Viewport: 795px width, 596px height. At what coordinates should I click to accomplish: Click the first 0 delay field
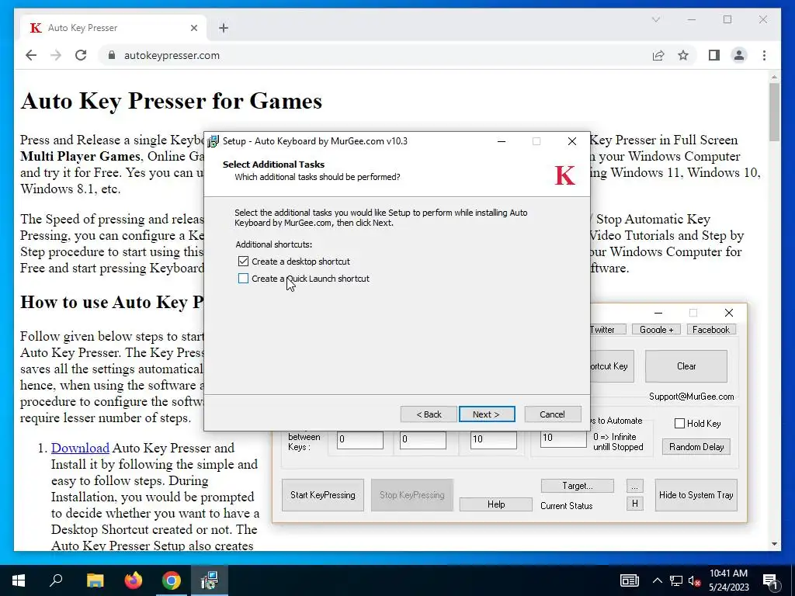360,439
